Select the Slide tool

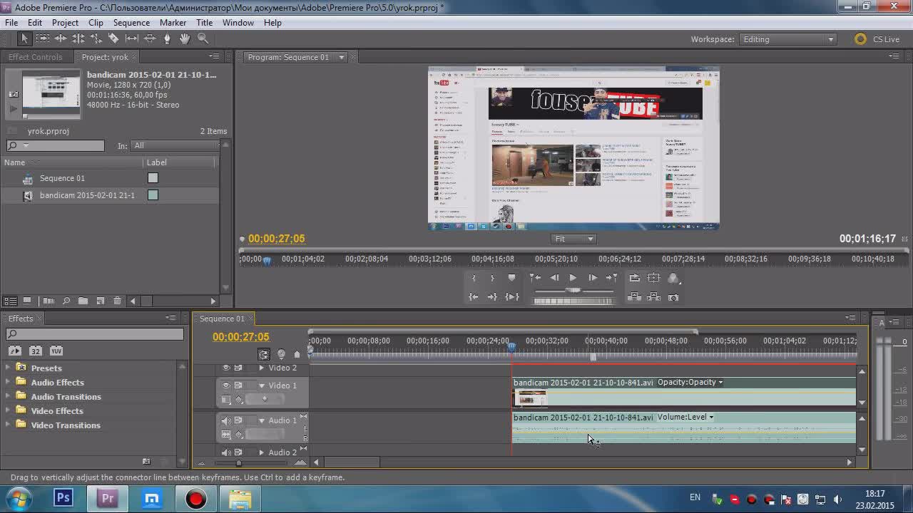[x=150, y=38]
